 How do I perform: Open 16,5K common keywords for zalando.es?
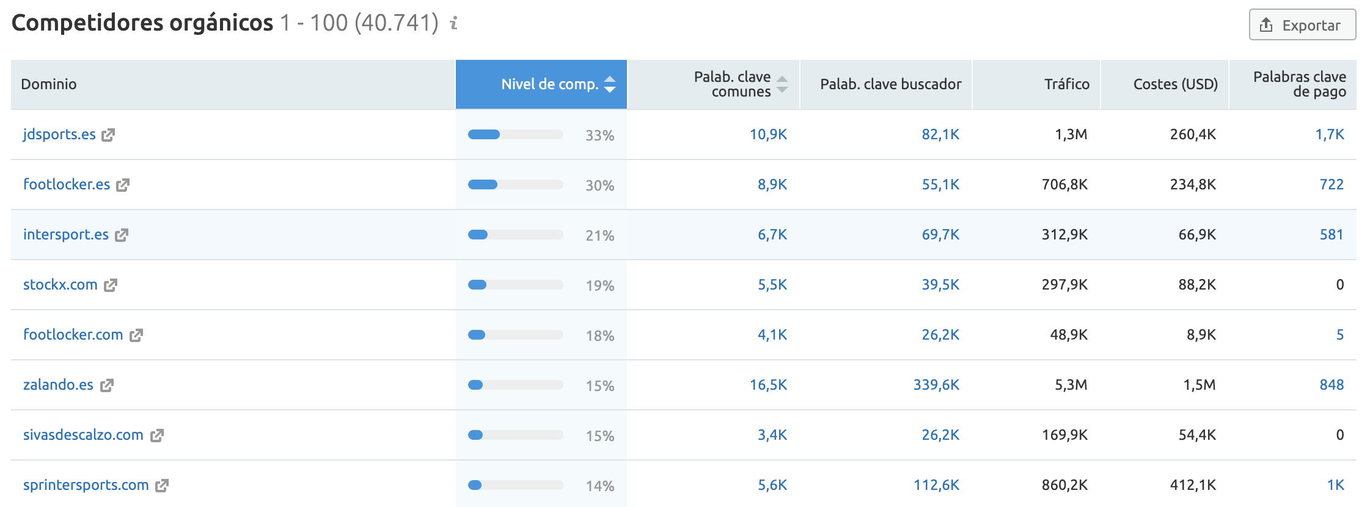[x=768, y=385]
